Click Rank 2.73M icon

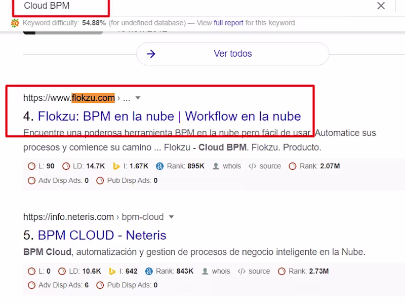click(281, 271)
